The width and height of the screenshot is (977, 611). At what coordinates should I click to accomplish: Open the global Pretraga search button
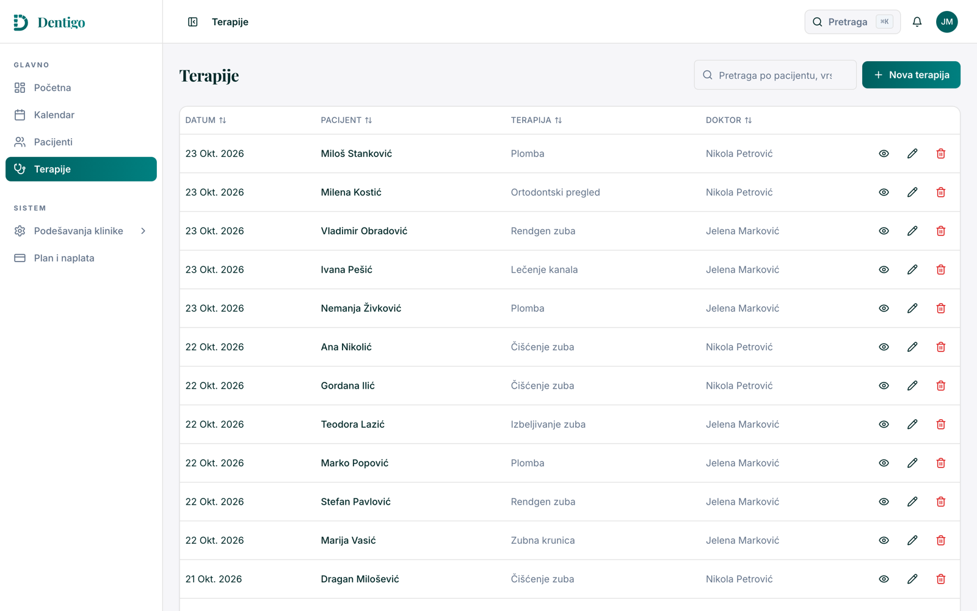click(x=852, y=22)
